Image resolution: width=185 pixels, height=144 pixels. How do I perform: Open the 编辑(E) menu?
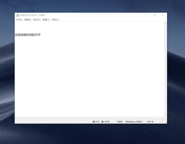28,20
